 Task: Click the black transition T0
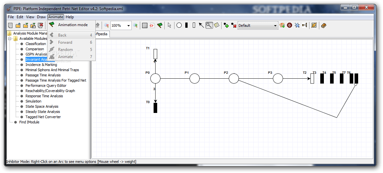tap(155, 108)
